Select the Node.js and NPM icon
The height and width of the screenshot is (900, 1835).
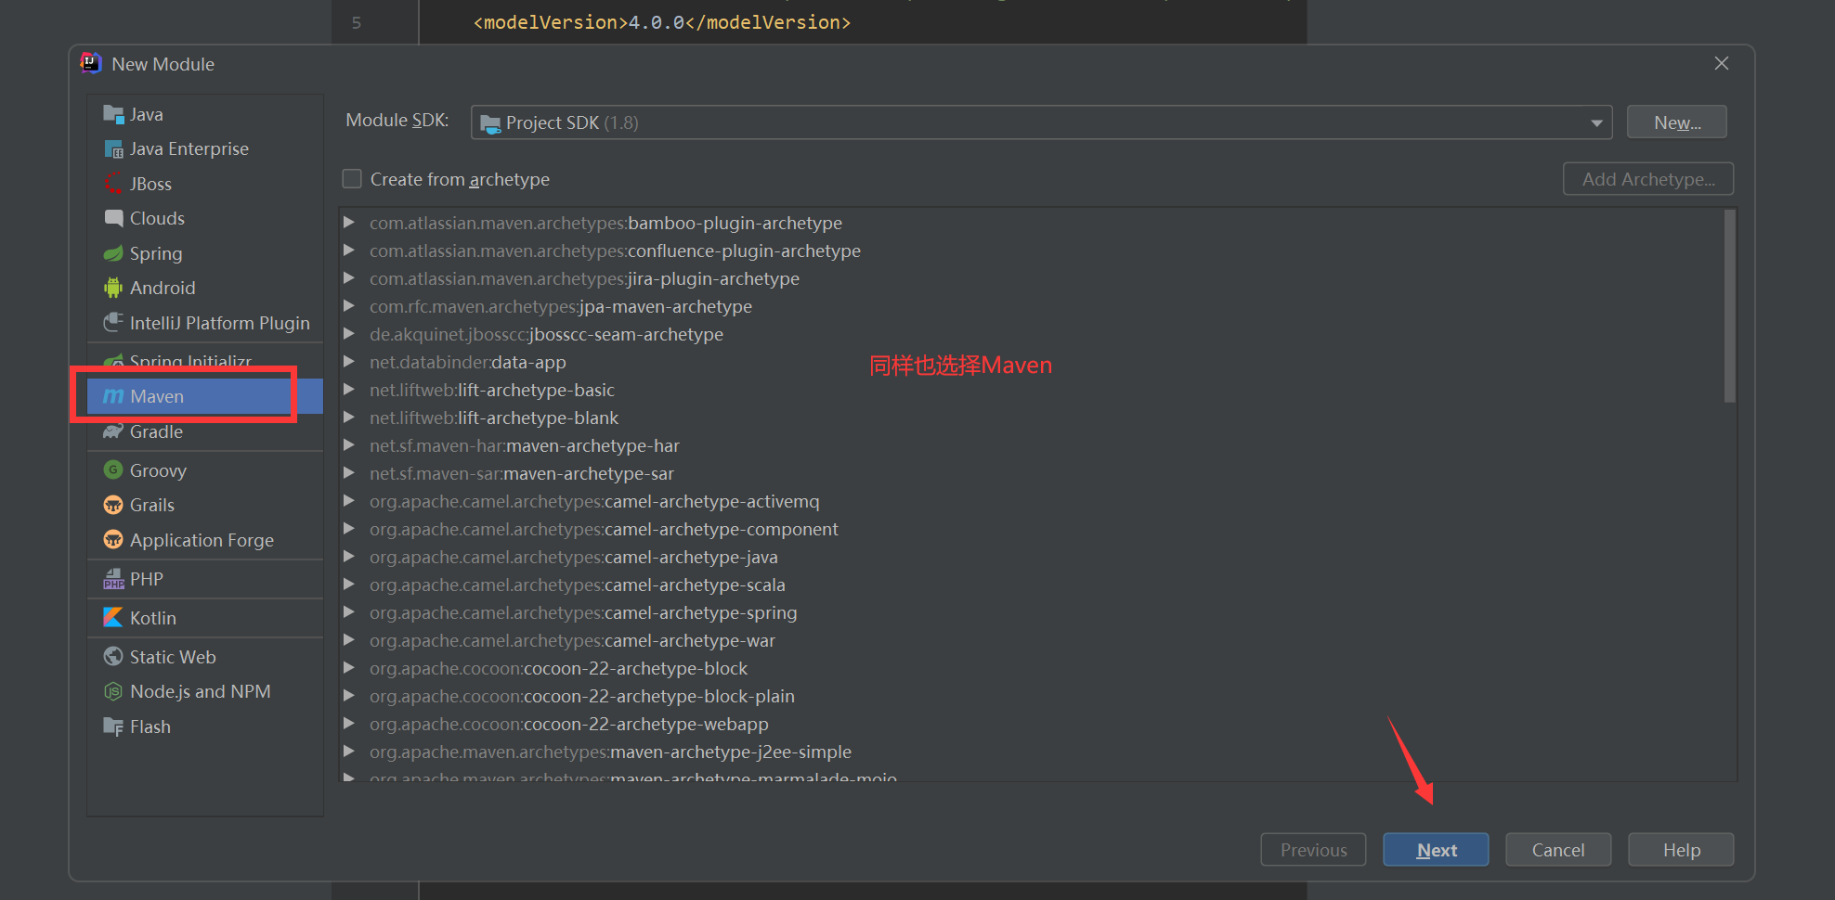(x=113, y=691)
